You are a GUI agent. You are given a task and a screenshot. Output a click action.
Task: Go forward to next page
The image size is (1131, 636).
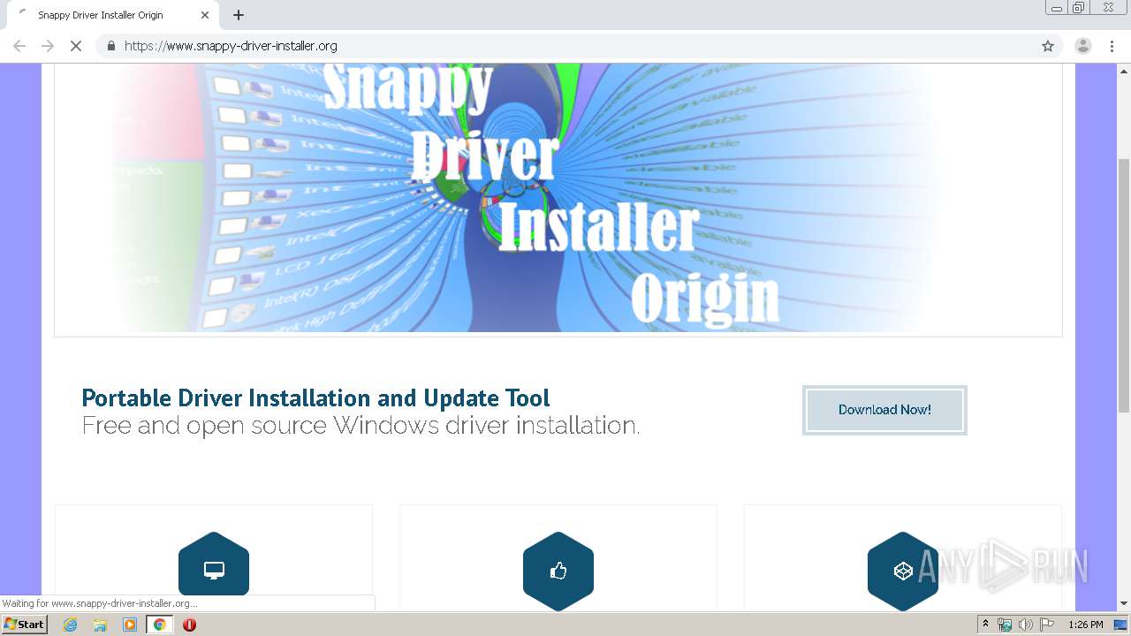[x=48, y=46]
